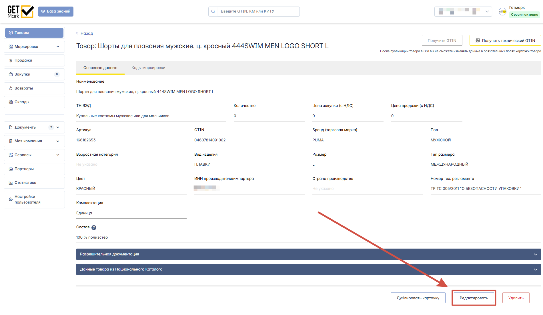Click the Состав help question icon
Image resolution: width=543 pixels, height=315 pixels.
[x=94, y=227]
